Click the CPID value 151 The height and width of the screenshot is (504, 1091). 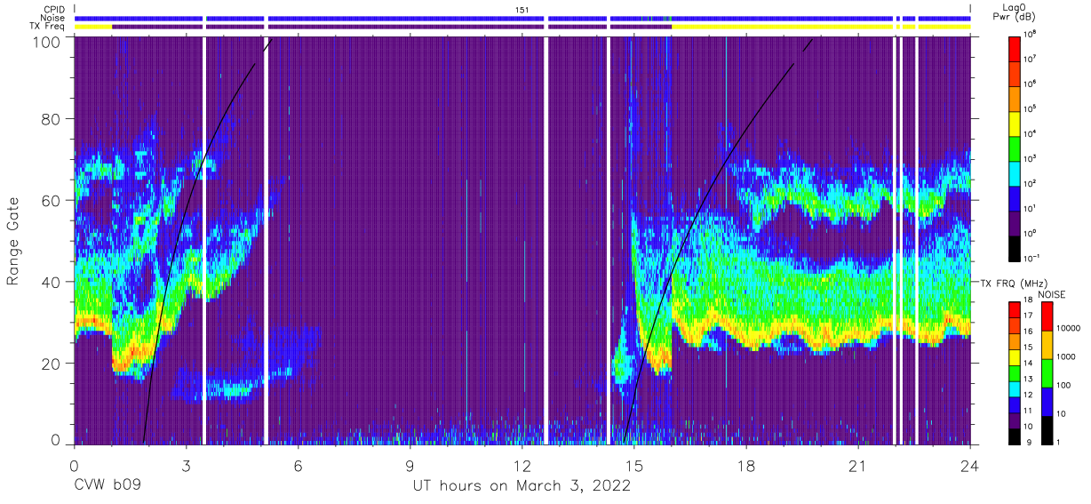(x=522, y=9)
